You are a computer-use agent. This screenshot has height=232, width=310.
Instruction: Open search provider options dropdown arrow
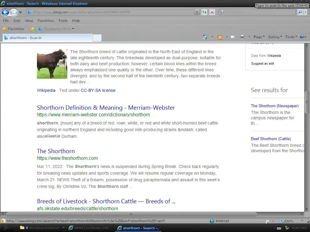[x=305, y=12]
